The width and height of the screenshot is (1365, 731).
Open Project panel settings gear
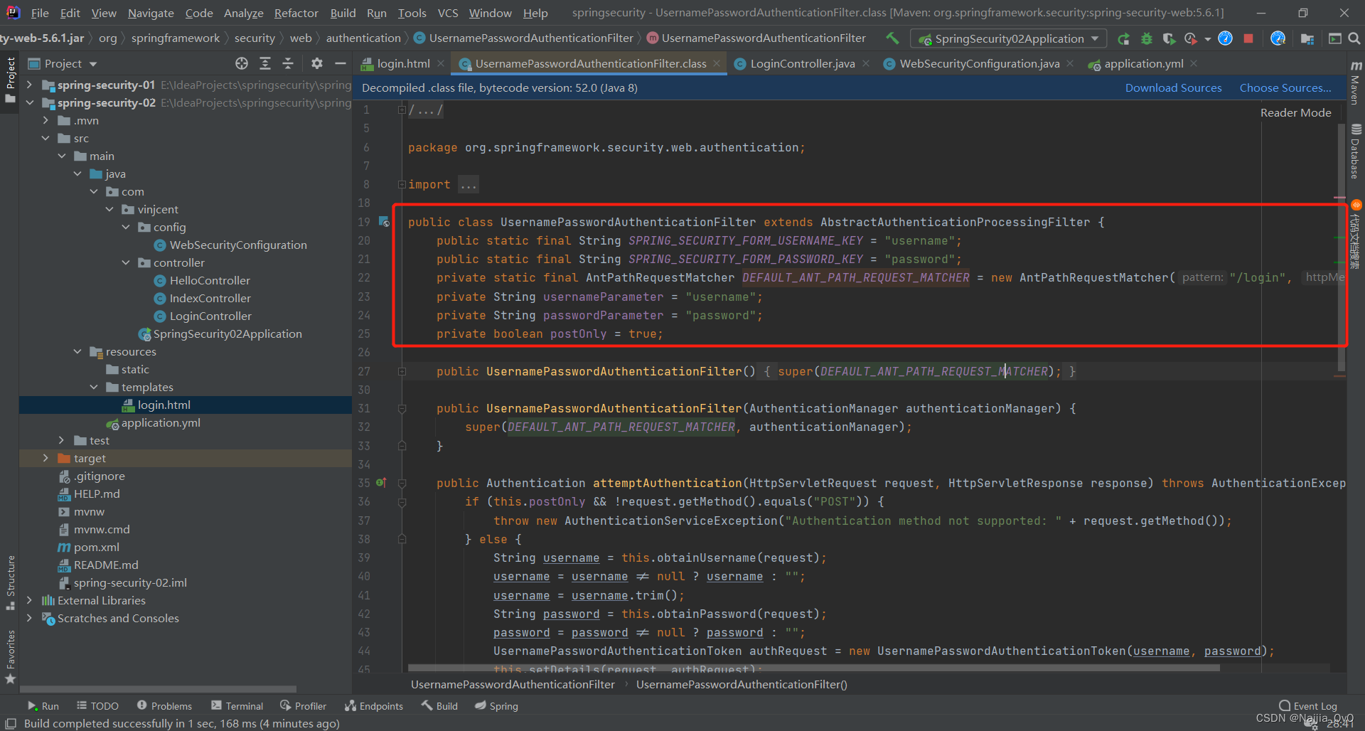point(317,63)
